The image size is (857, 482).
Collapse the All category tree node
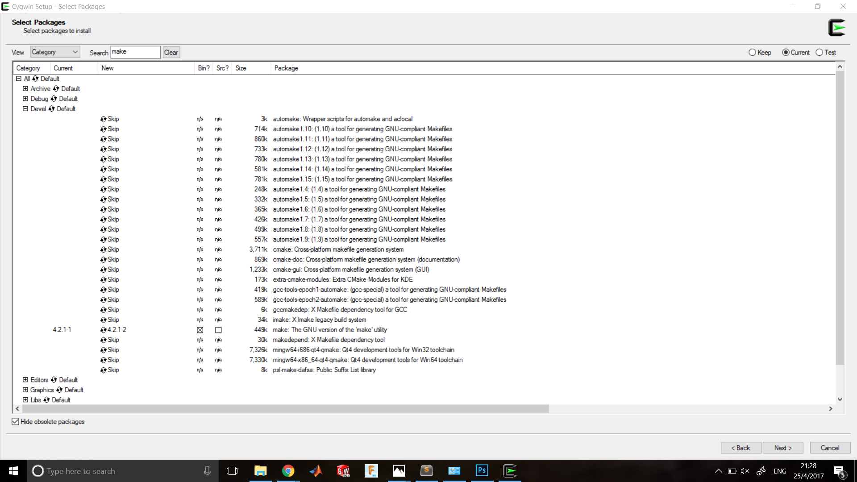pos(19,79)
